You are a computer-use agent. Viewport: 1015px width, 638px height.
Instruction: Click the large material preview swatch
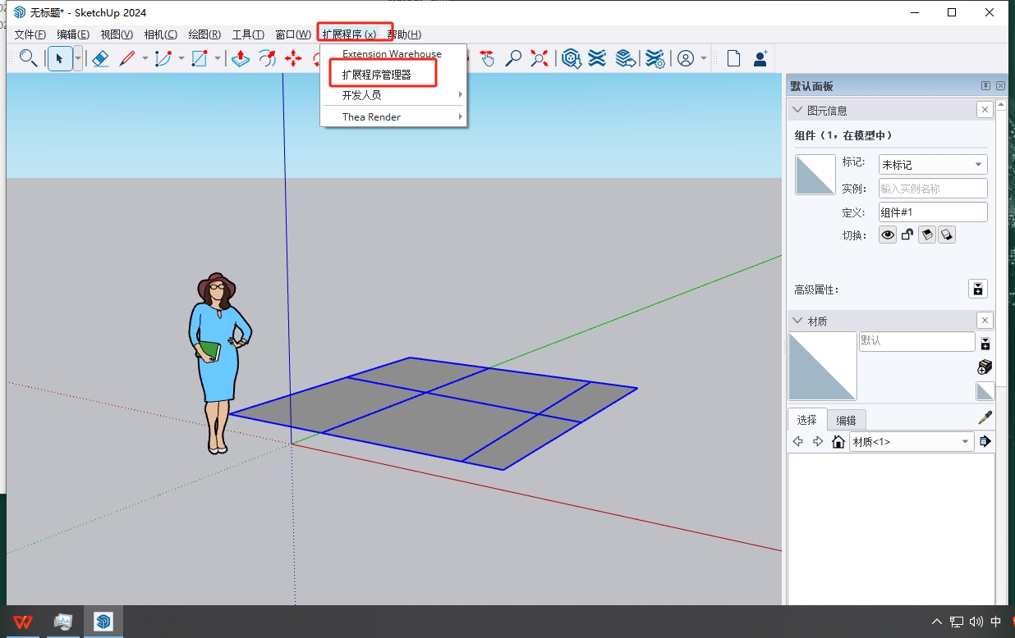[x=822, y=366]
